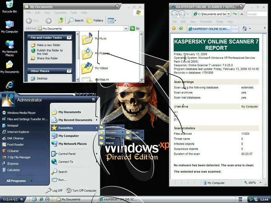This screenshot has width=271, height=203.
Task: Open My Documents desktop icon
Action: point(9,67)
